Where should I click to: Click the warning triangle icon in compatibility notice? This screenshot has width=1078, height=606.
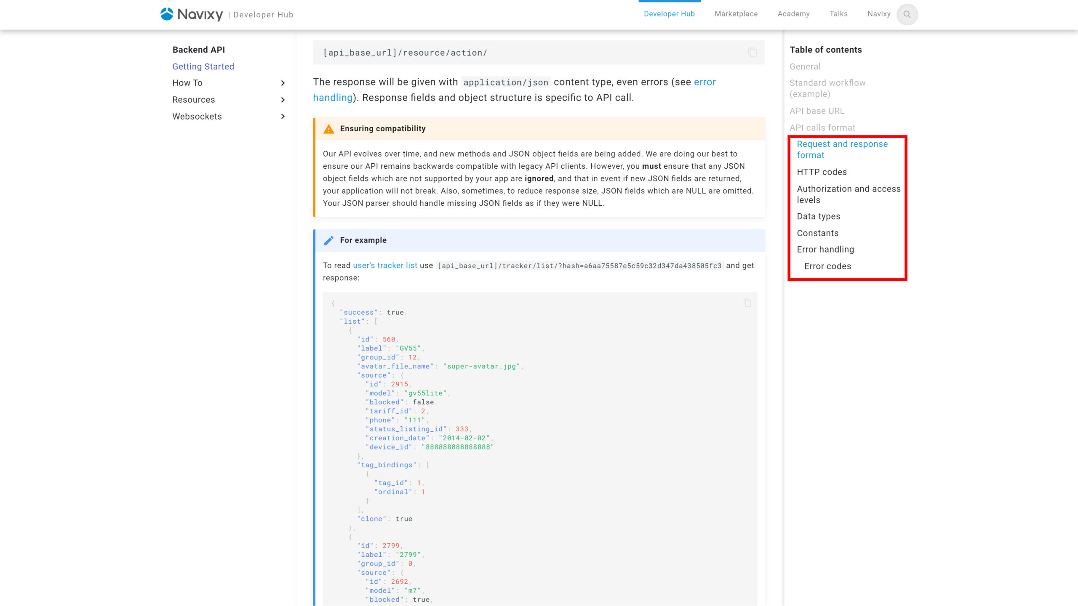coord(329,128)
